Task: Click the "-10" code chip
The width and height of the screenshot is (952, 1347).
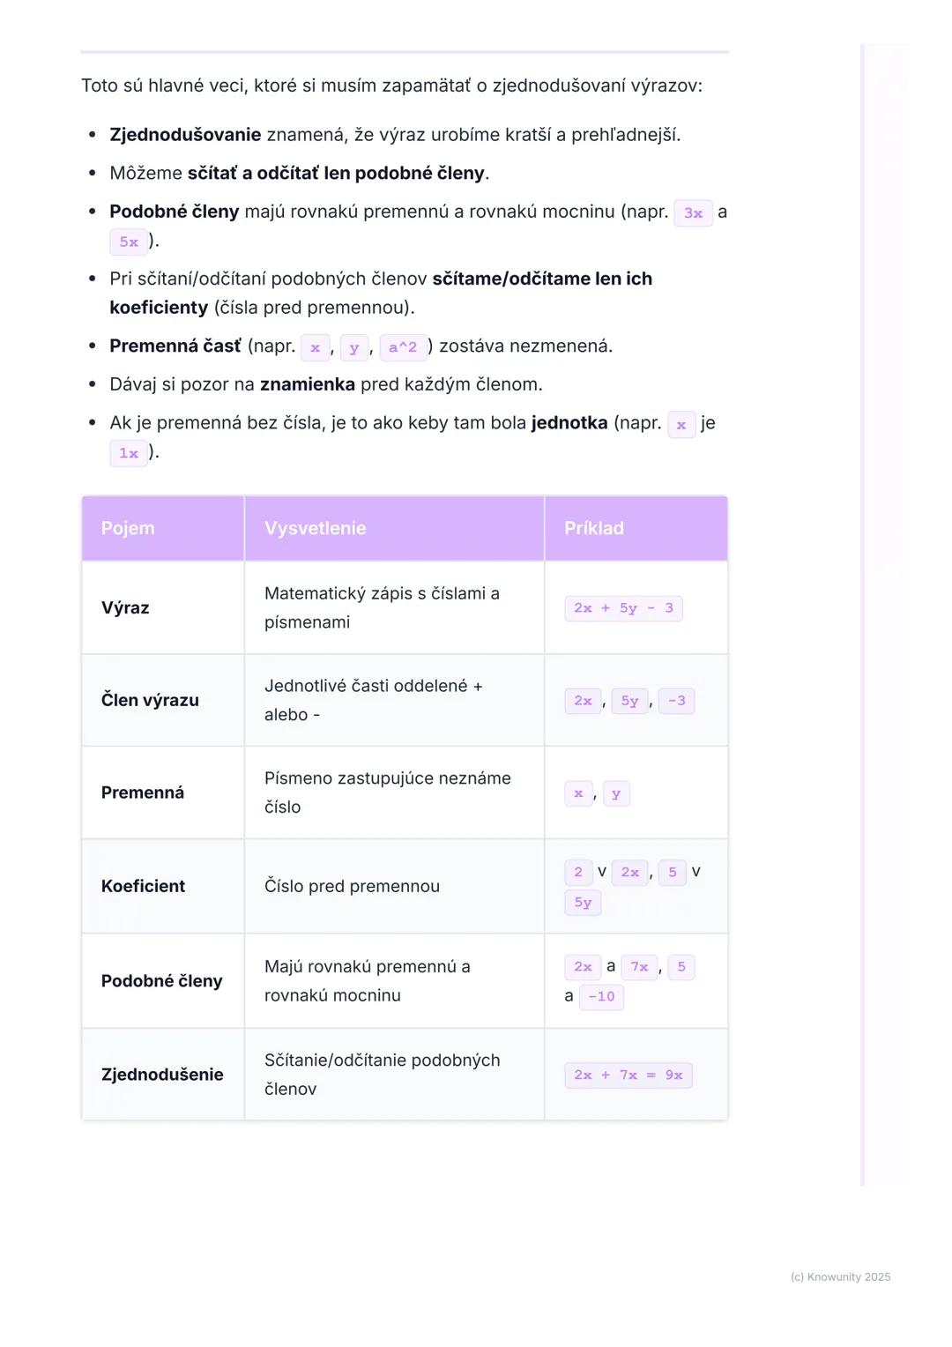Action: coord(601,997)
